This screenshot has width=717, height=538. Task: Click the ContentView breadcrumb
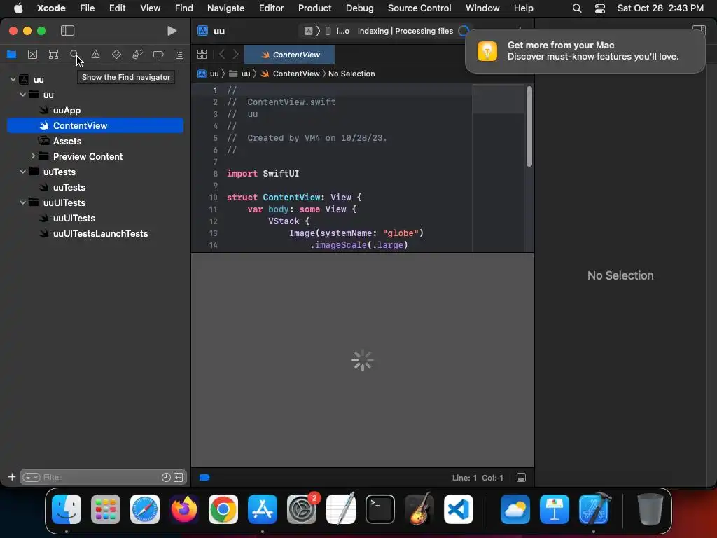click(290, 74)
